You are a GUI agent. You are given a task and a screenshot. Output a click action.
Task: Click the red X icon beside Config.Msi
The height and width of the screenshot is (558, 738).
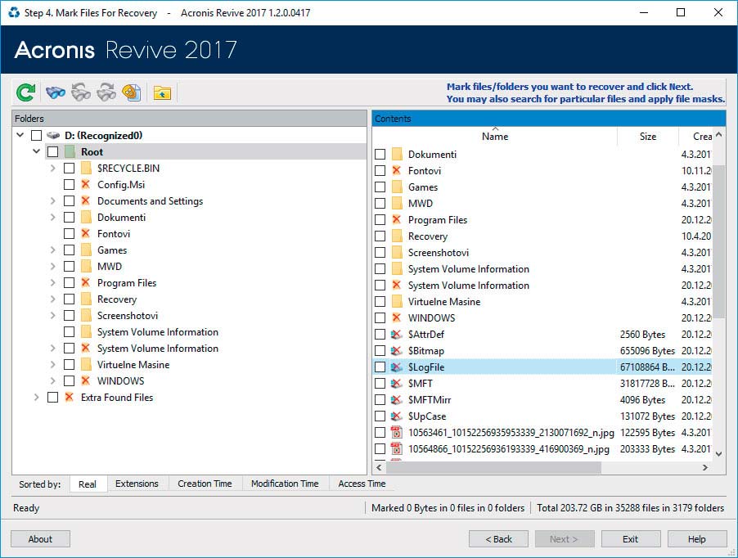[x=85, y=184]
